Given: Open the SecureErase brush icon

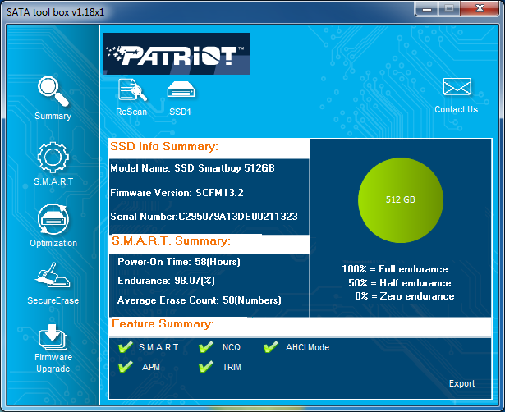Looking at the screenshot, I should tap(53, 275).
